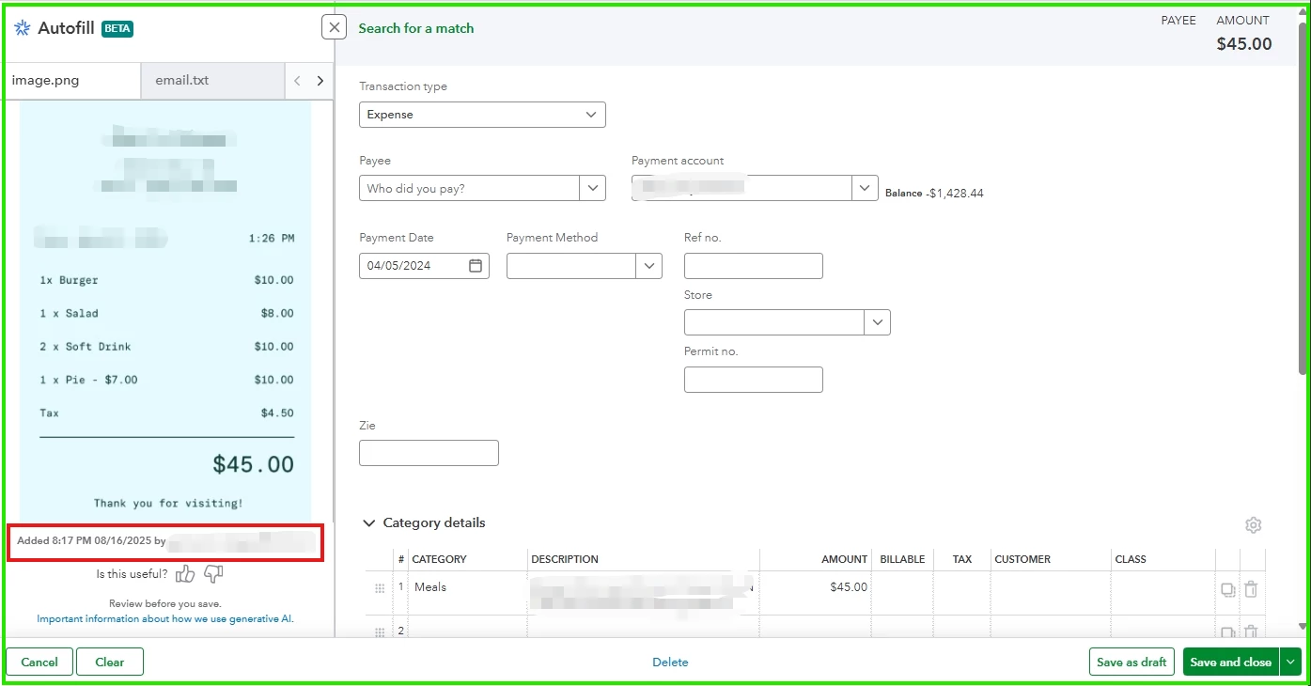Open Save and close options arrow
Viewport: 1311px width, 686px height.
[1290, 662]
